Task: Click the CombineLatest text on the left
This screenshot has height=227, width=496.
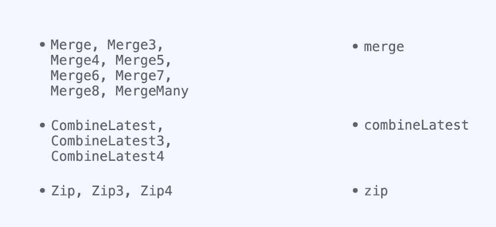Action: coord(104,126)
